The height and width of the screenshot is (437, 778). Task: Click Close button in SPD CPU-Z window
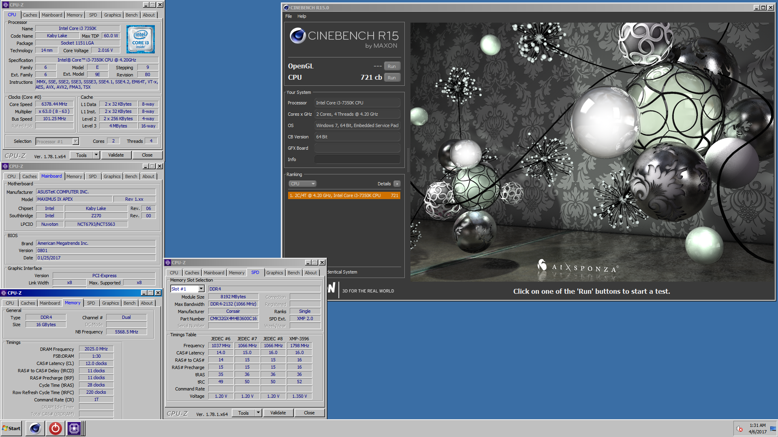click(309, 413)
